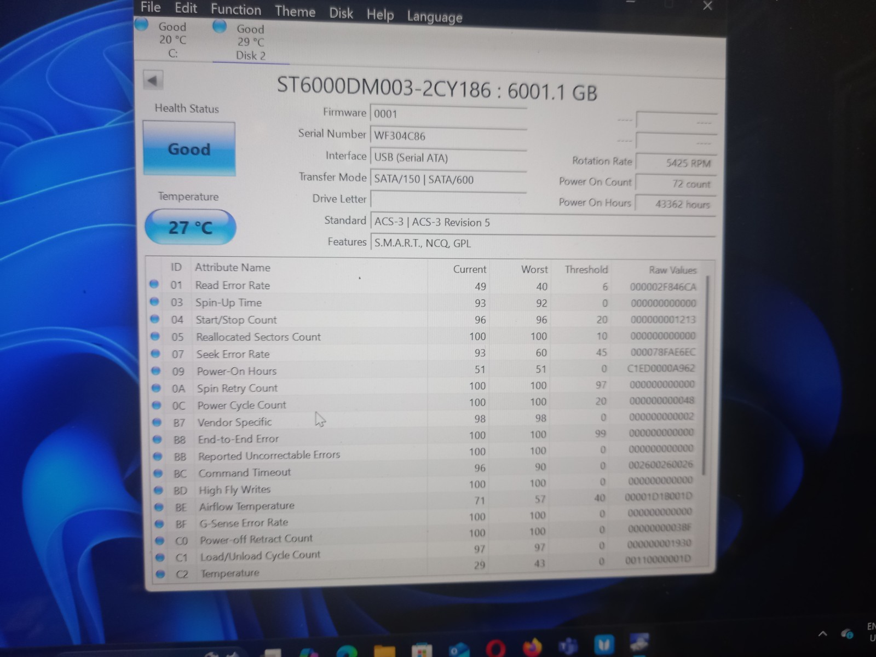This screenshot has width=876, height=657.
Task: Click the Vendor Specific status icon
Action: pyautogui.click(x=157, y=422)
